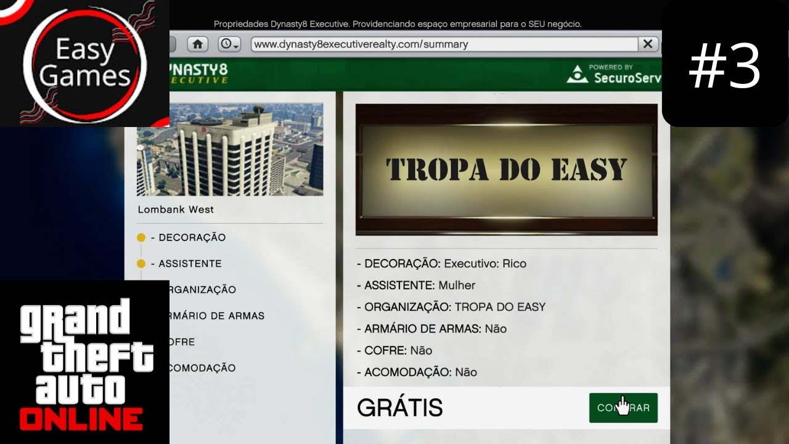Open the ARMÁRIO DE ARMAS step

217,315
